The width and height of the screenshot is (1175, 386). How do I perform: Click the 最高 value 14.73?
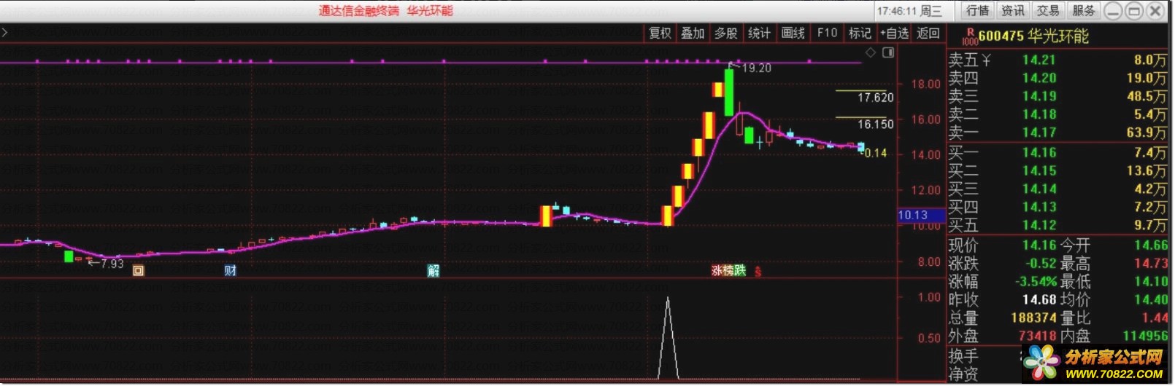click(x=1151, y=264)
